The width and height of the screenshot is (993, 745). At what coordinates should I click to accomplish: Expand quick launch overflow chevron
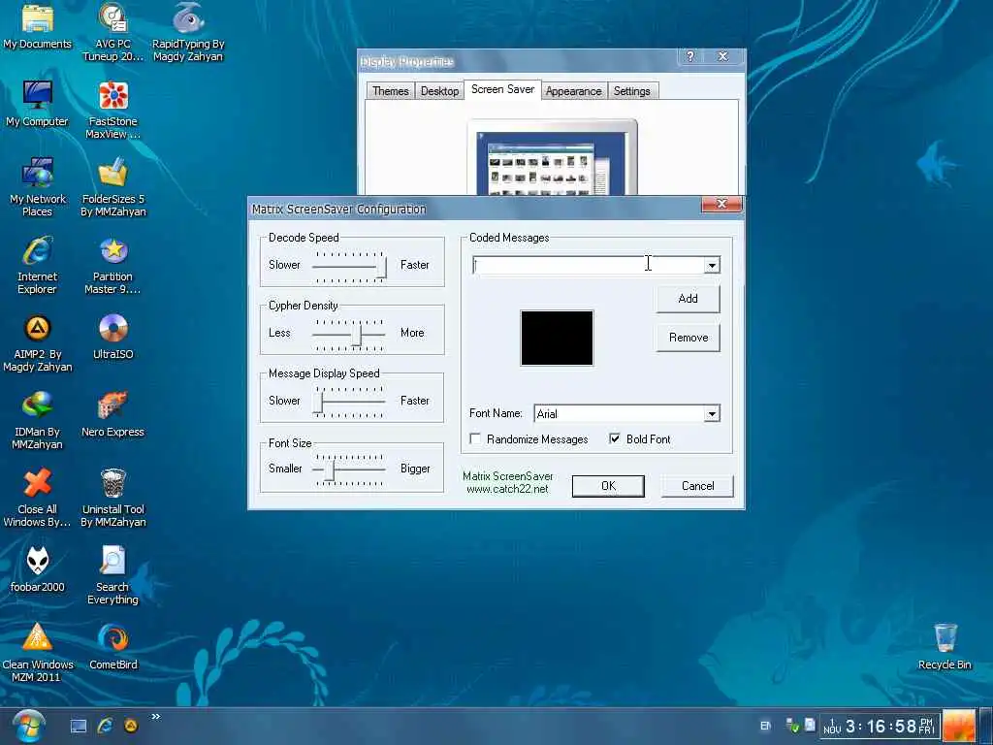(156, 717)
